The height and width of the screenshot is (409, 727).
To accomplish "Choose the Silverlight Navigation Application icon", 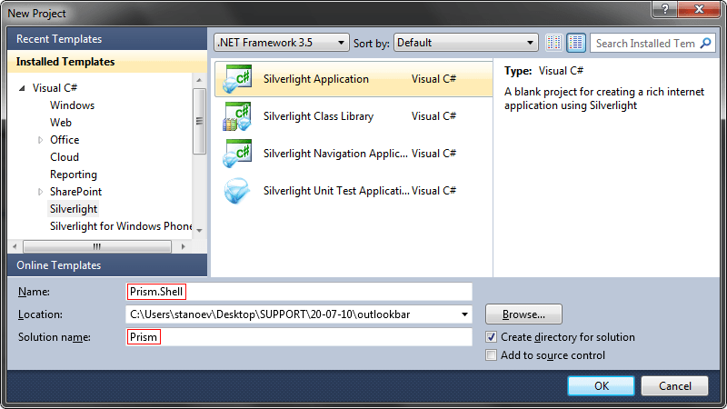I will pos(237,154).
